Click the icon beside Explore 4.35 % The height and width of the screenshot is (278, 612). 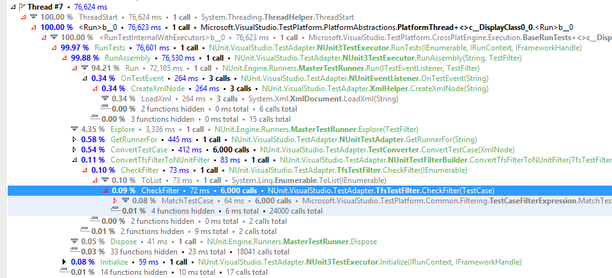[x=74, y=129]
